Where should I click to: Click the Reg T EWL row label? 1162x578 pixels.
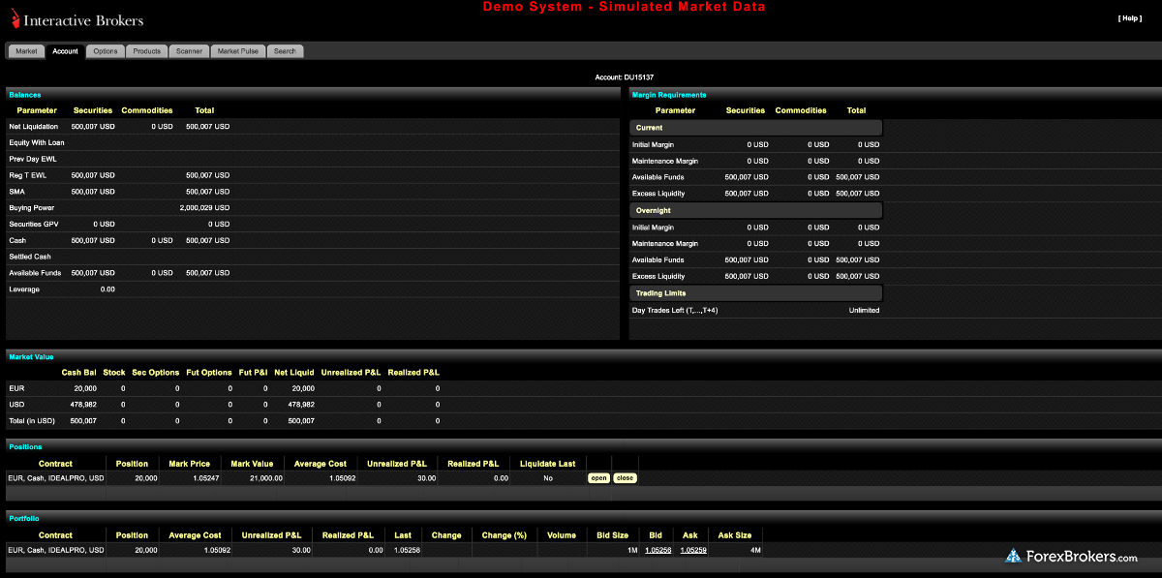tap(28, 175)
